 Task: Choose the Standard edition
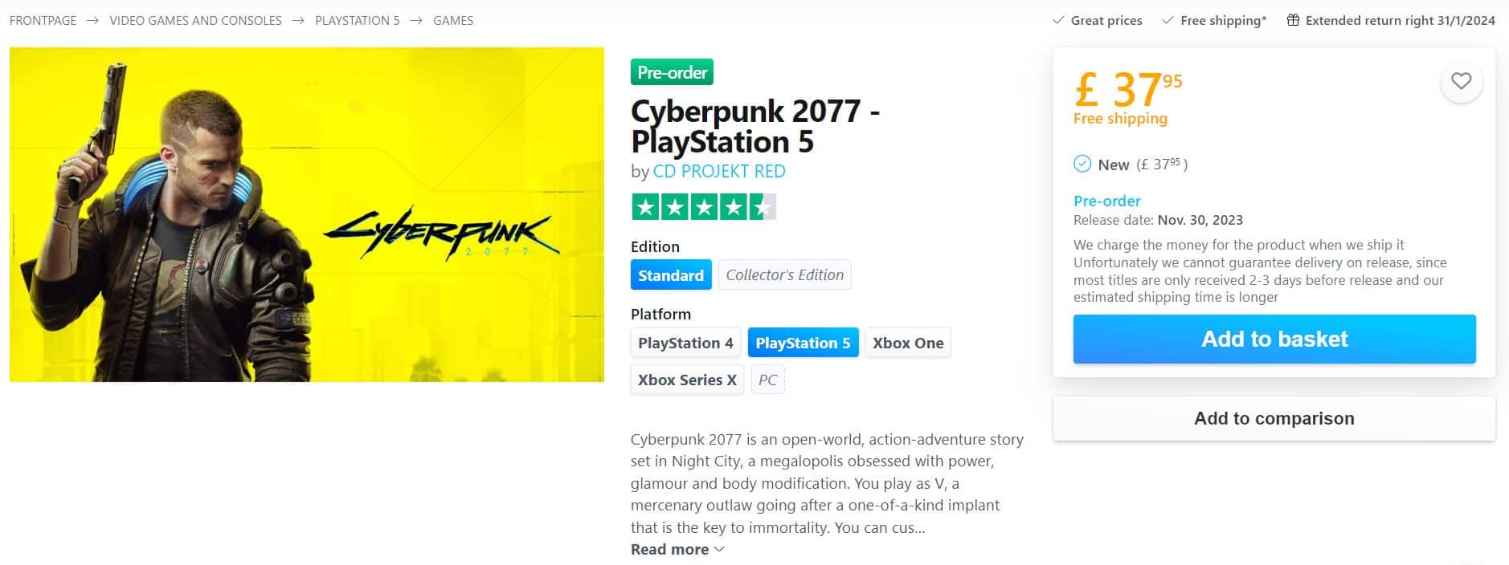click(x=671, y=275)
